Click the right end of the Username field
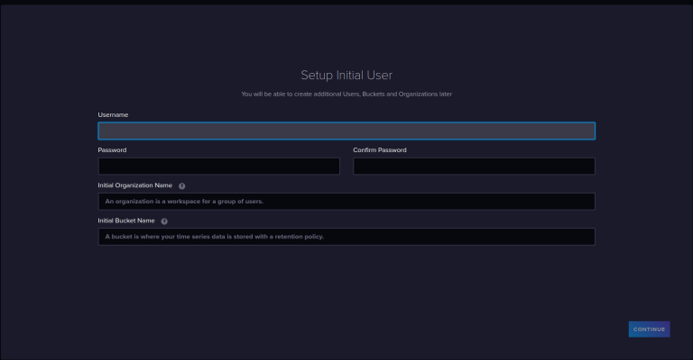693x360 pixels. pos(582,130)
